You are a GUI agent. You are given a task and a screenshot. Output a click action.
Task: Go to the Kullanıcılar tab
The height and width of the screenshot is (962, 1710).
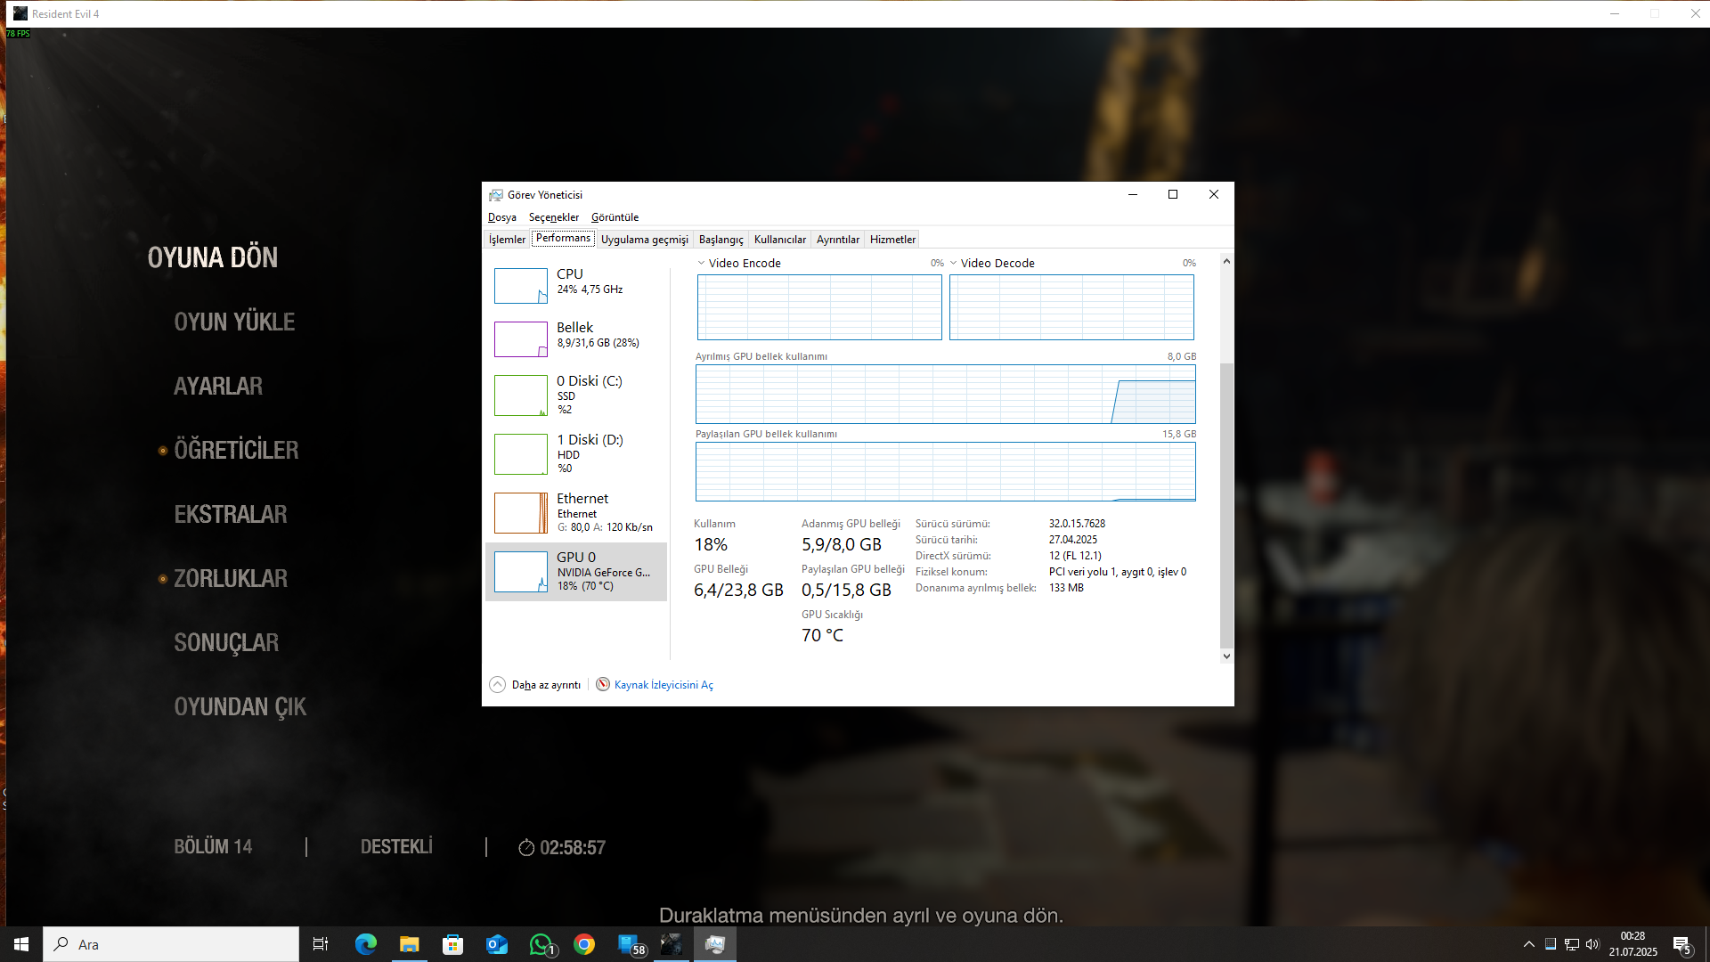(780, 240)
